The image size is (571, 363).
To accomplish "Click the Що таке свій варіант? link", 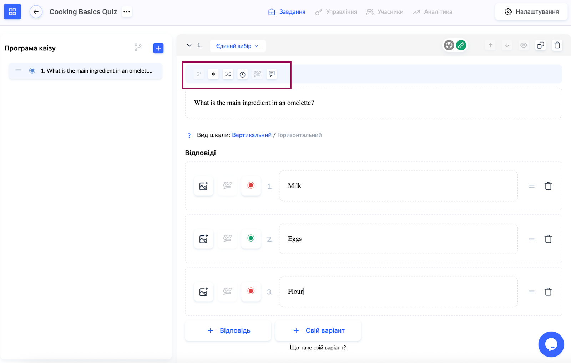I will (x=318, y=348).
